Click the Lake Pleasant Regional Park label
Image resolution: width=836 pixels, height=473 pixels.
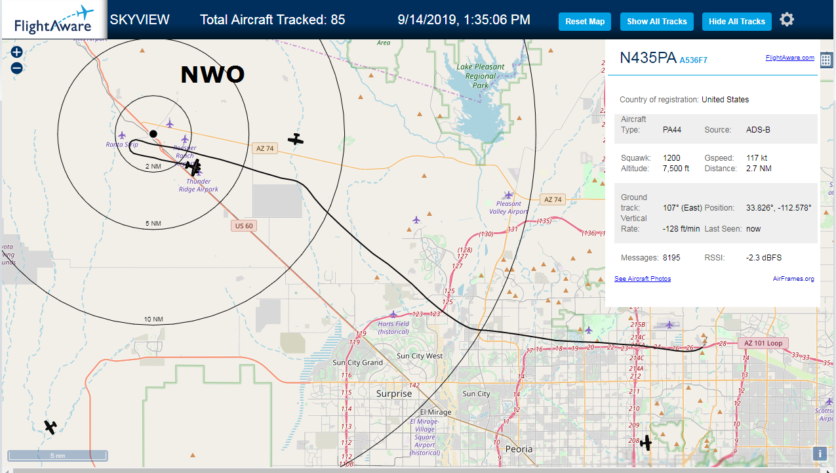pyautogui.click(x=481, y=76)
